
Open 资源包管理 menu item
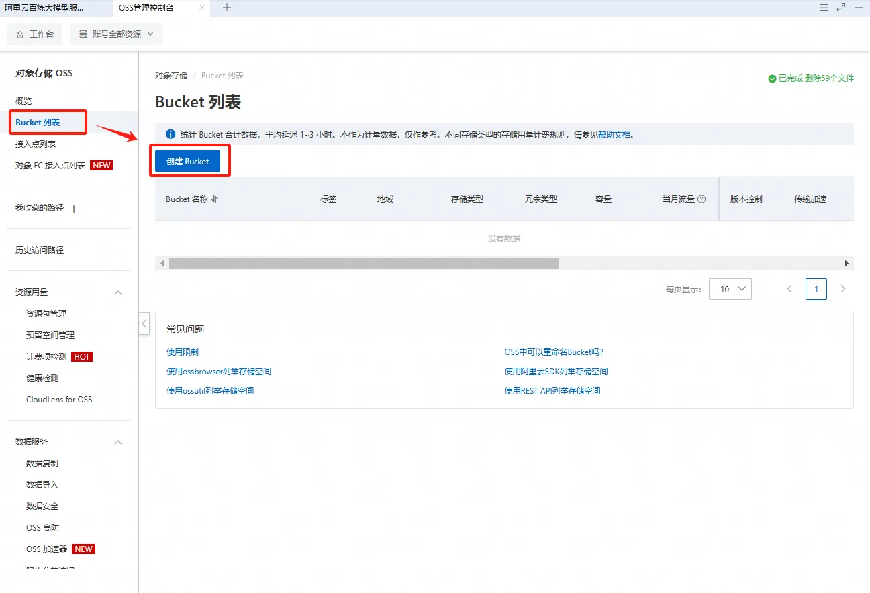tap(46, 314)
